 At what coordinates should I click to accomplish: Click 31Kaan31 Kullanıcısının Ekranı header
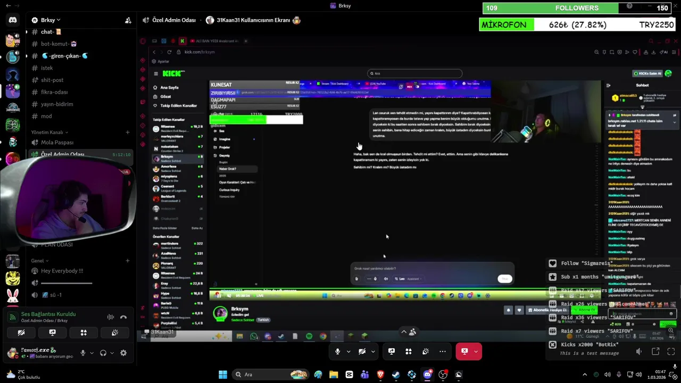(253, 20)
